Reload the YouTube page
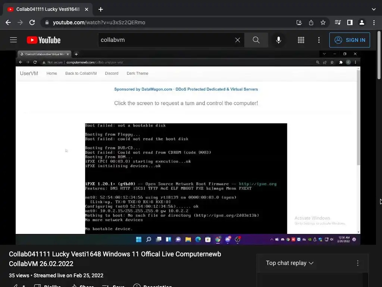 click(32, 22)
